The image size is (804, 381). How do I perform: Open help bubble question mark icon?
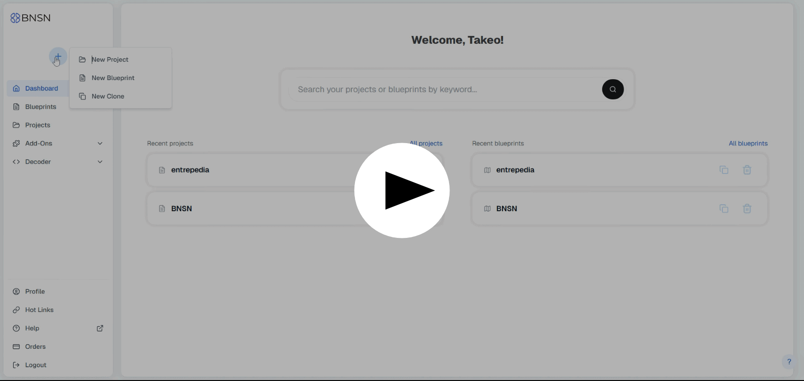(789, 362)
